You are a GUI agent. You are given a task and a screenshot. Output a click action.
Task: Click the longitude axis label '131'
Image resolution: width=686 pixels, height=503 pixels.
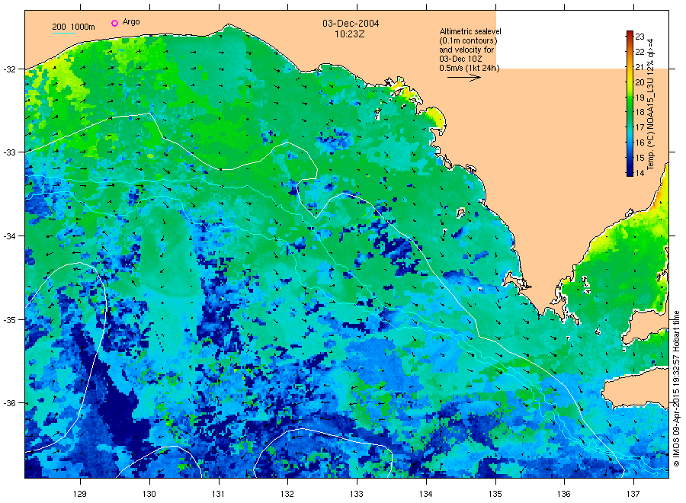point(218,494)
